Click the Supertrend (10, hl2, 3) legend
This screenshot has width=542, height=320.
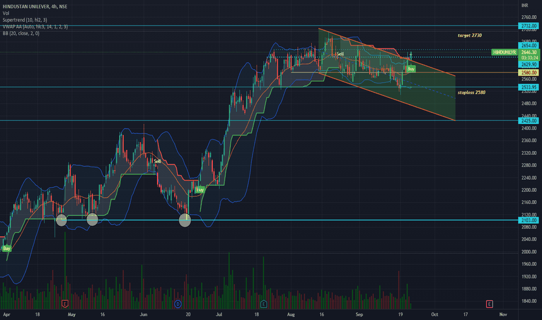point(25,20)
